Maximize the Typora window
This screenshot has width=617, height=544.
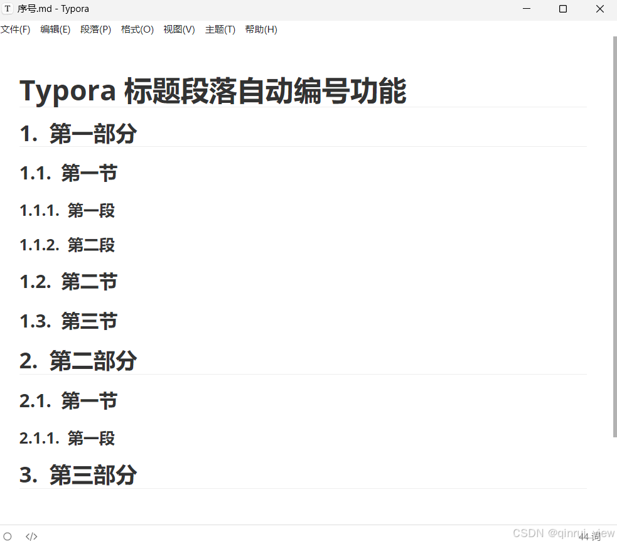[x=563, y=9]
